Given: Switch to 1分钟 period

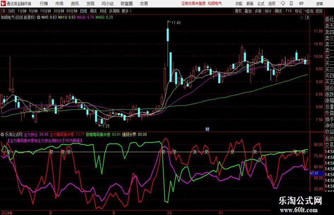Looking at the screenshot, I should pyautogui.click(x=22, y=11).
